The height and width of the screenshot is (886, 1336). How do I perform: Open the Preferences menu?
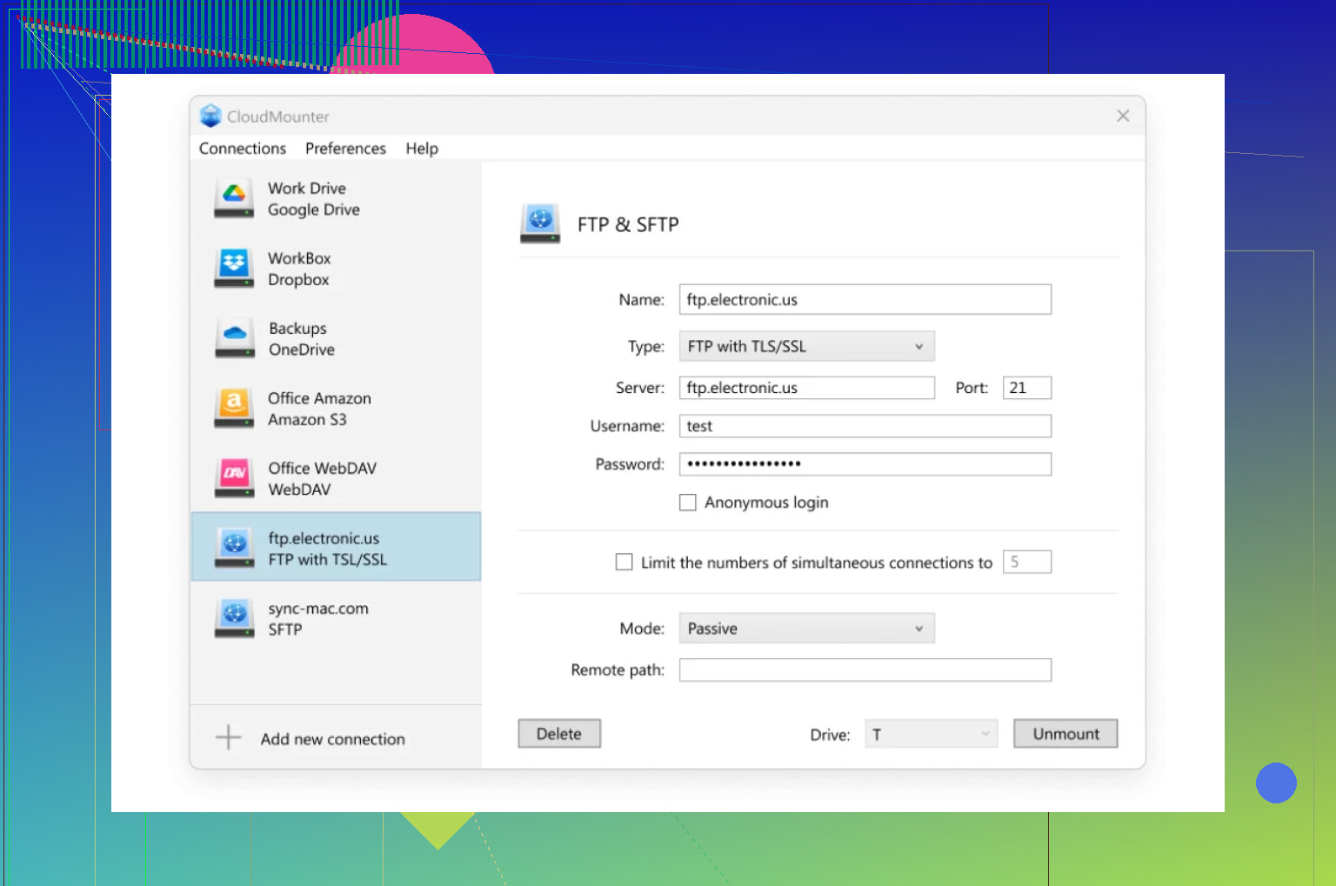(345, 149)
